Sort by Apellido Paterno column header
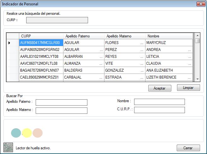 point(84,36)
